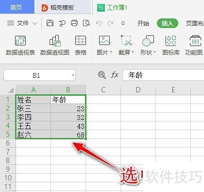
Task: Click cell containing 赵六
Action: [34, 134]
